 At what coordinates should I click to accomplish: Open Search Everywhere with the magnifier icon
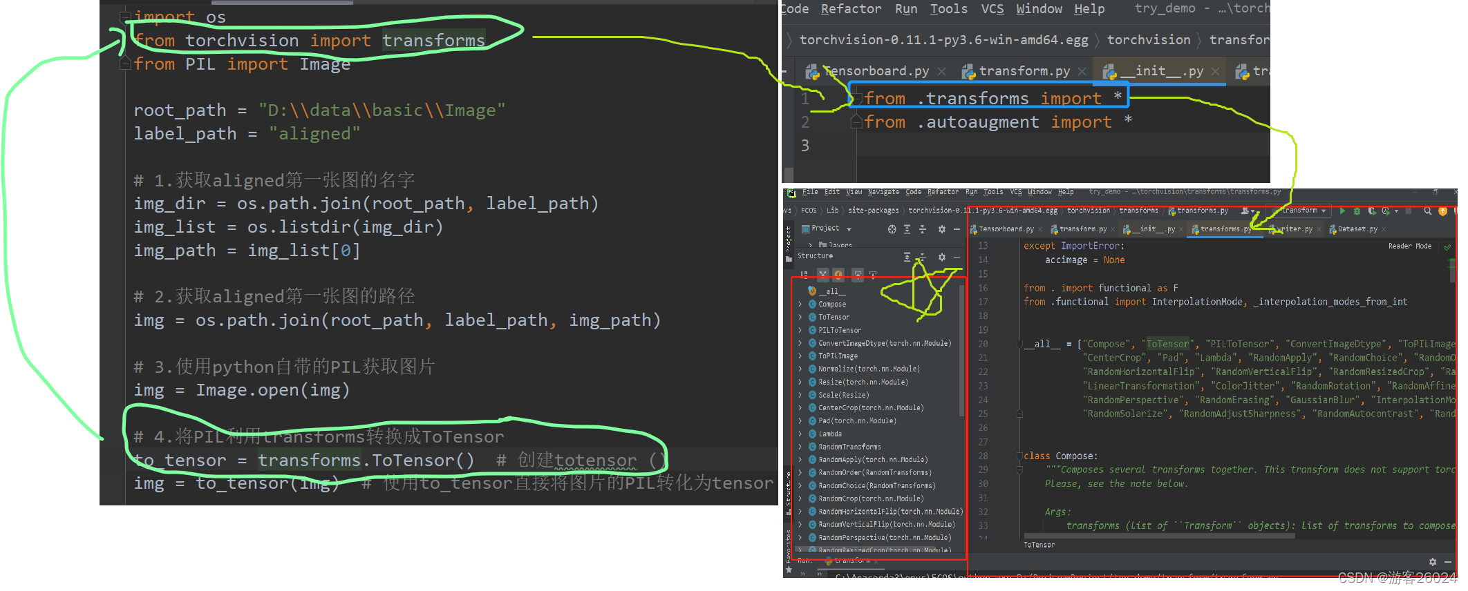(1427, 211)
